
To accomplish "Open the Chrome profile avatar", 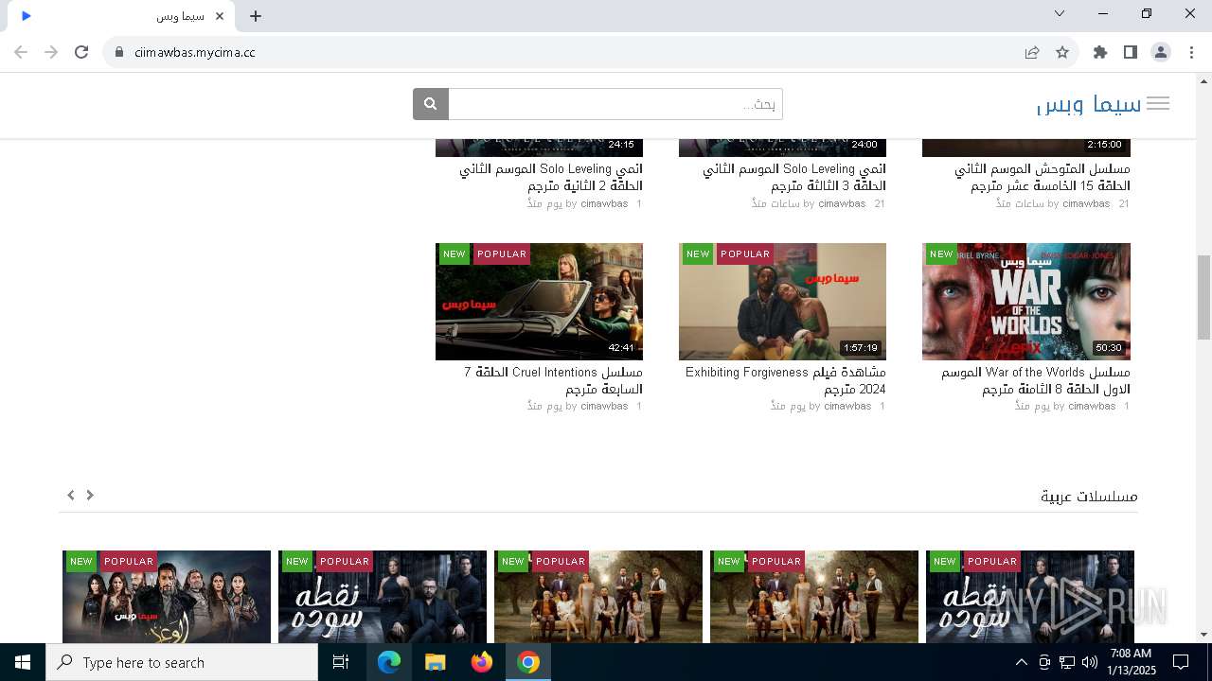I will click(1161, 52).
